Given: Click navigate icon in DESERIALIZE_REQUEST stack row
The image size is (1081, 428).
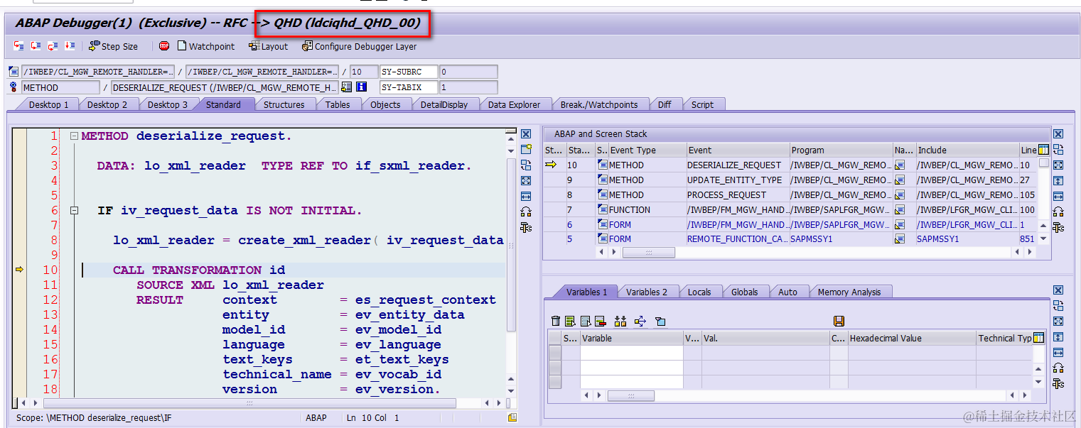Looking at the screenshot, I should [x=899, y=165].
